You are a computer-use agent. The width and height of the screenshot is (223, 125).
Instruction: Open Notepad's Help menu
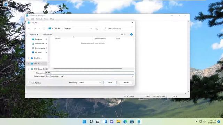coord(52,19)
